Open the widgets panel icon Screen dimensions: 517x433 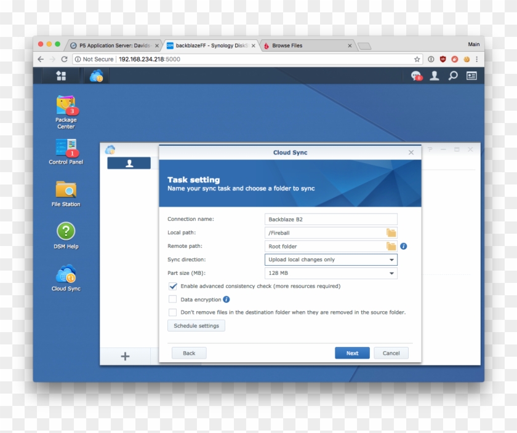pyautogui.click(x=471, y=75)
